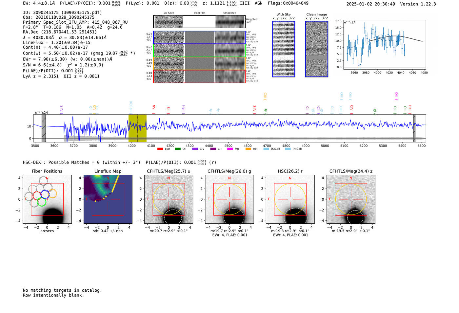Select the With Sky image panel
459x313 pixels.
pyautogui.click(x=284, y=49)
